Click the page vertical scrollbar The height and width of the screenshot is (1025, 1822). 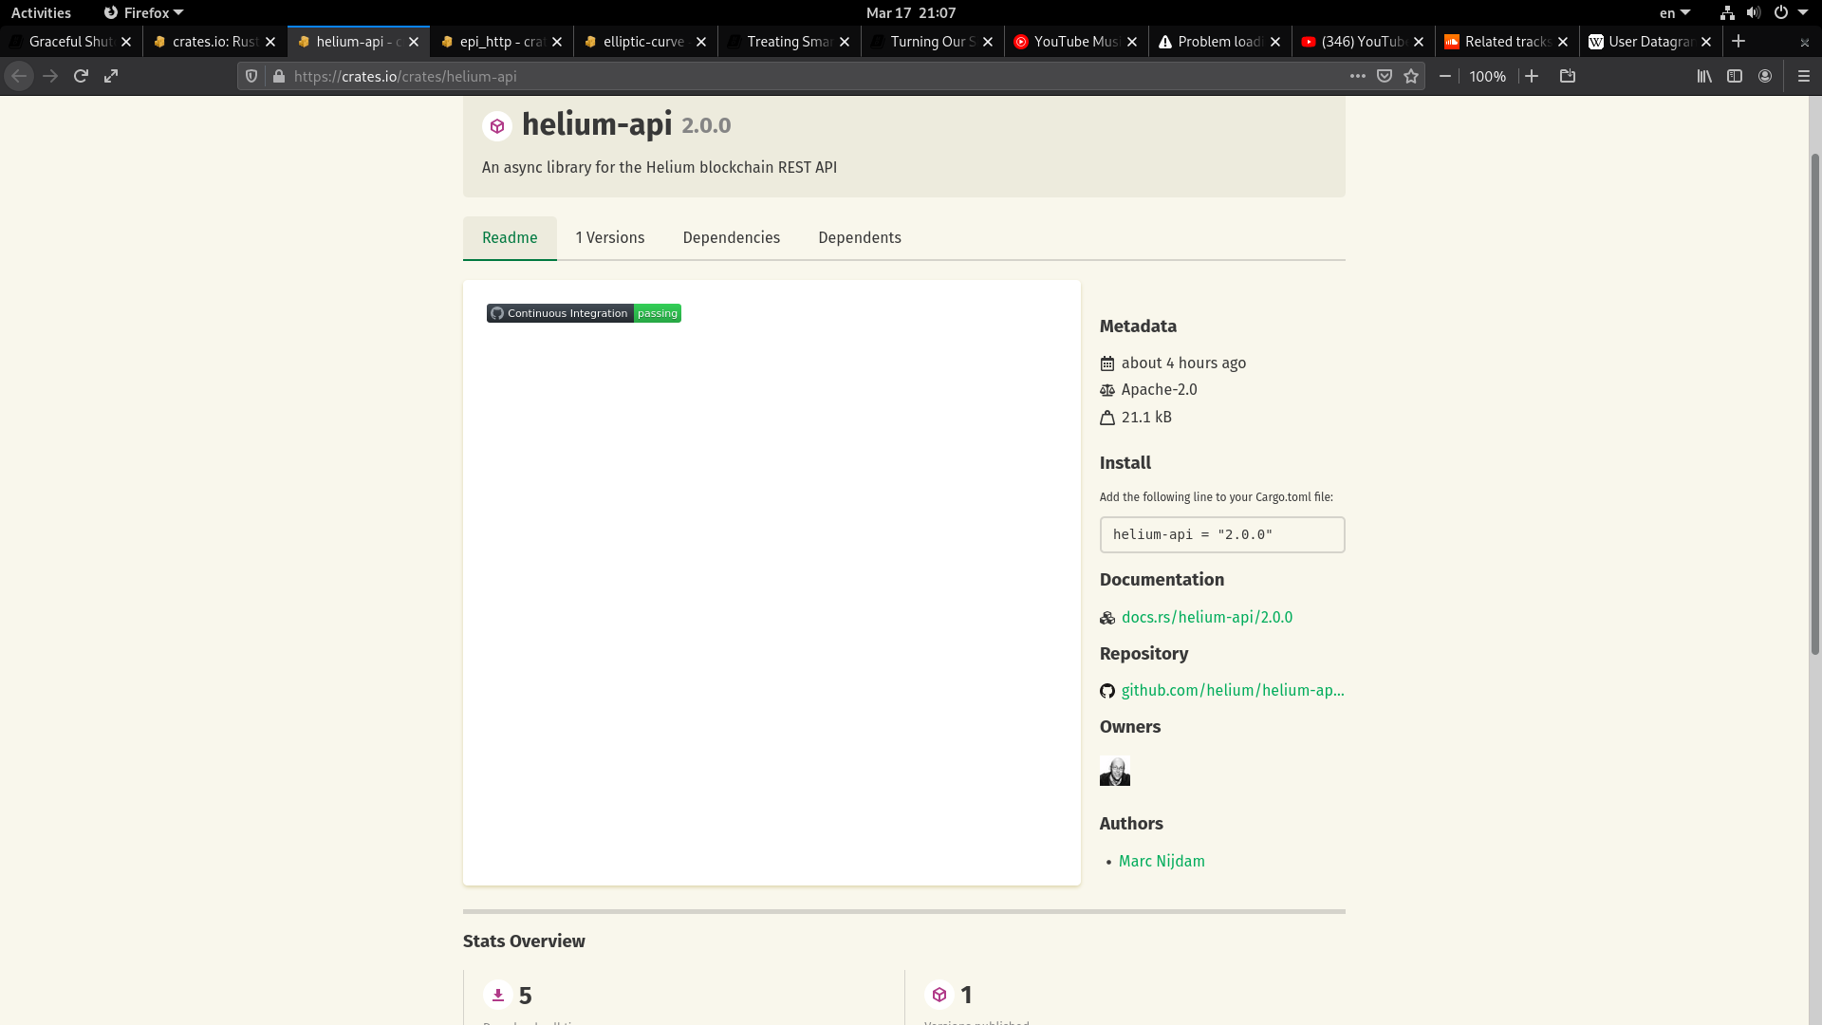(1815, 403)
